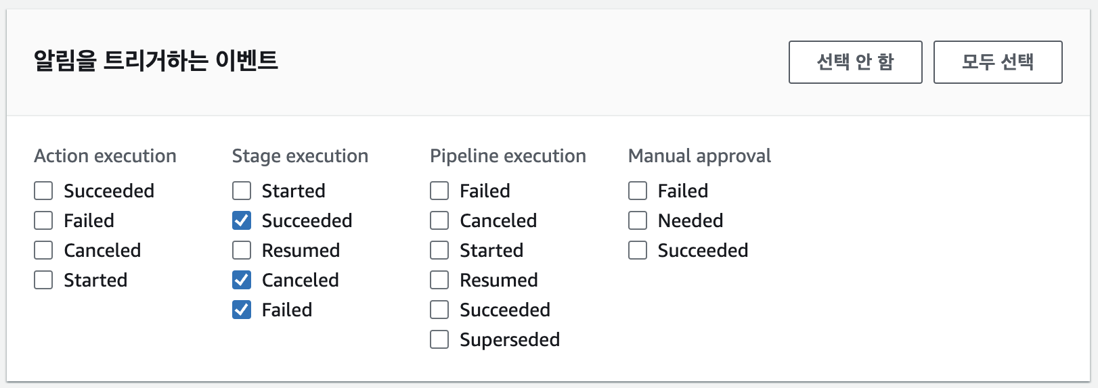This screenshot has width=1098, height=388.
Task: Uncheck Stage execution Failed
Action: 242,310
